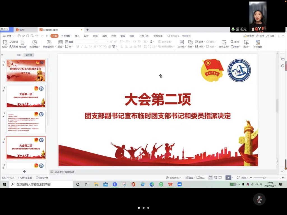287x215 pixels.
Task: Open the Layout (版式) dropdown
Action: coord(60,47)
